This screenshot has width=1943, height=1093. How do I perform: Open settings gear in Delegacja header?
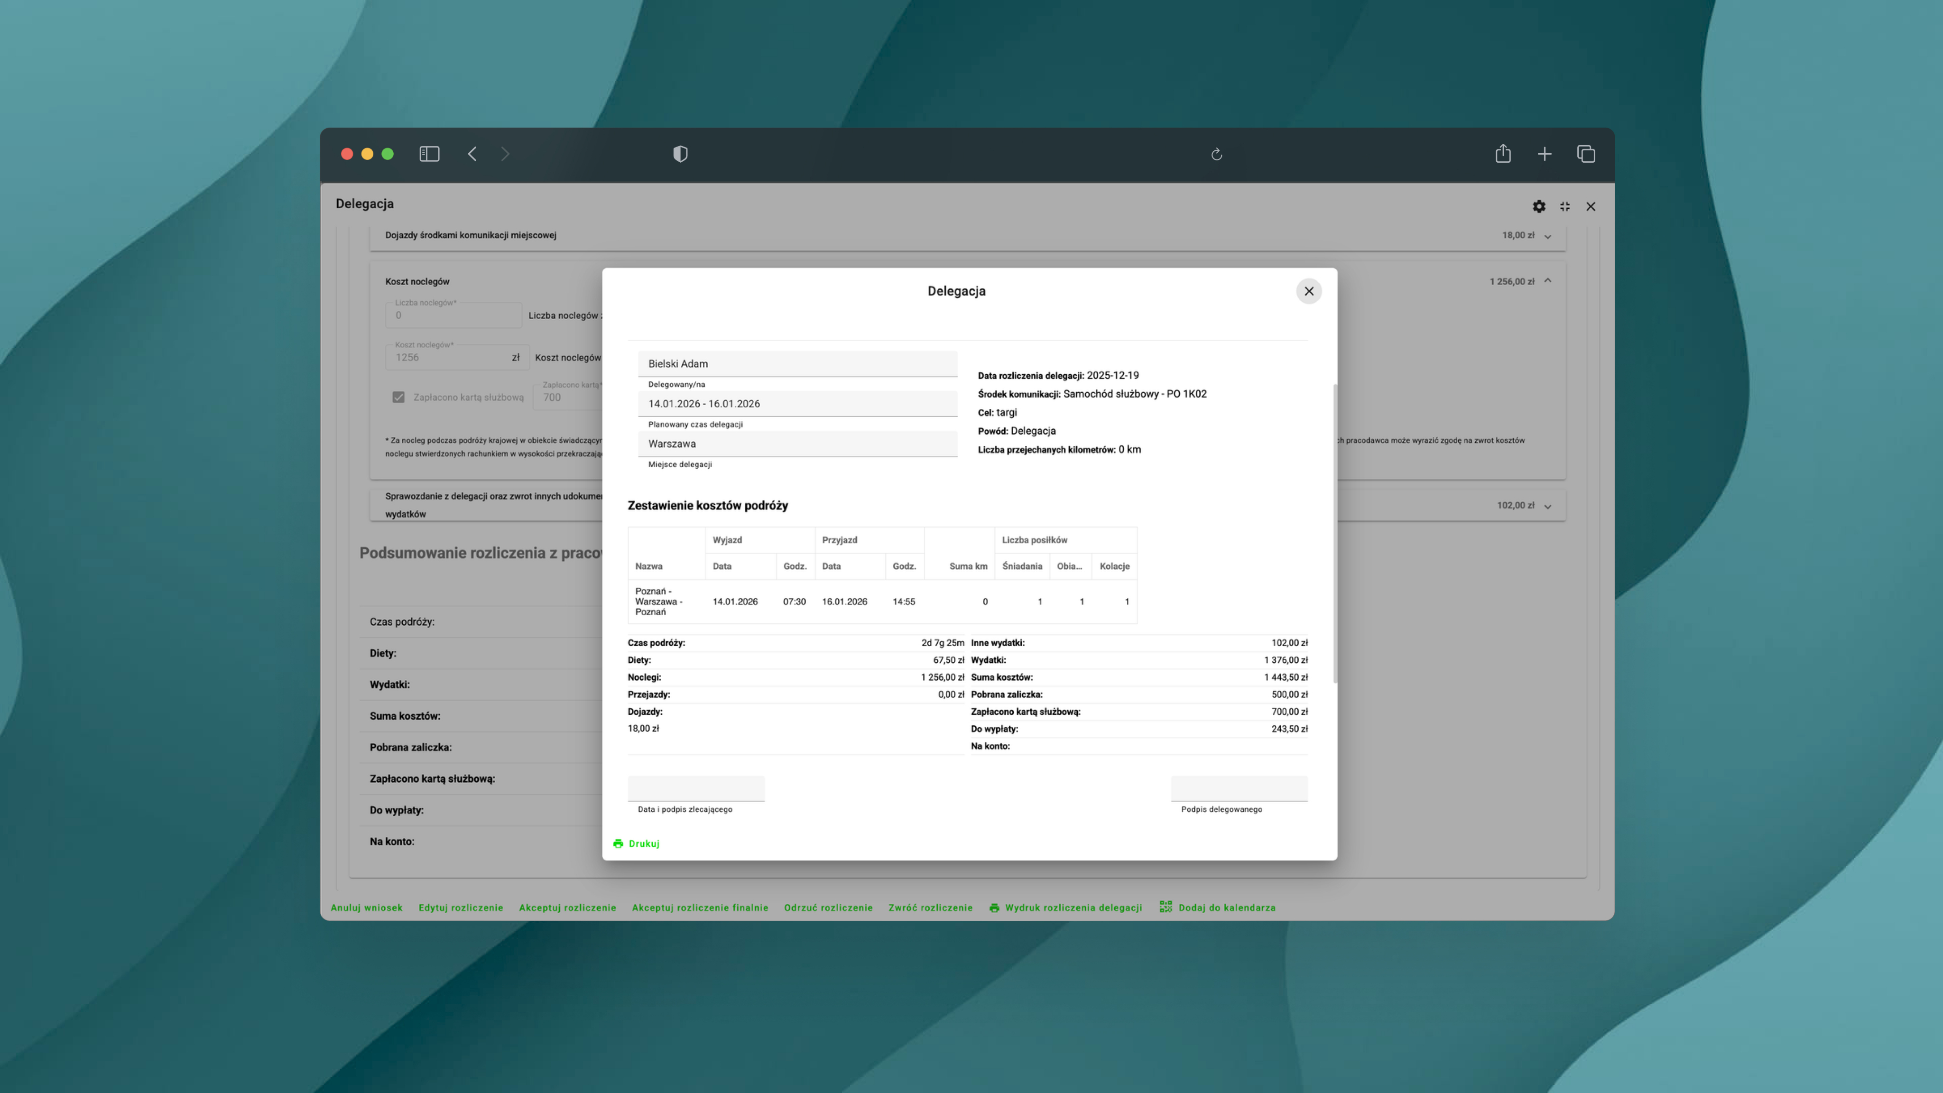[1539, 206]
